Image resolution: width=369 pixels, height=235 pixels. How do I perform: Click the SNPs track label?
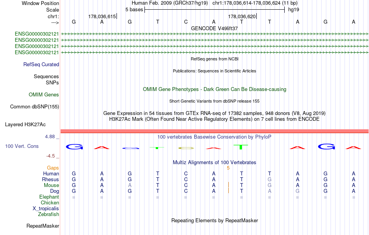pos(52,82)
